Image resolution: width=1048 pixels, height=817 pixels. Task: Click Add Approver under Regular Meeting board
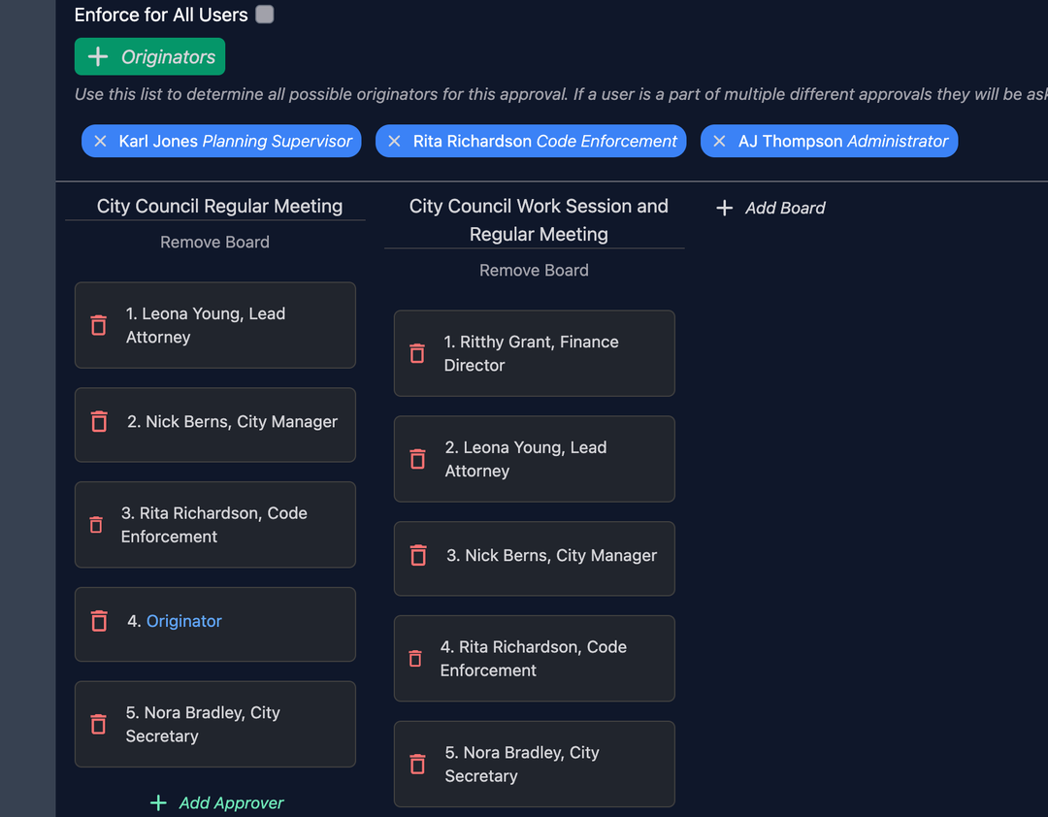click(x=217, y=802)
